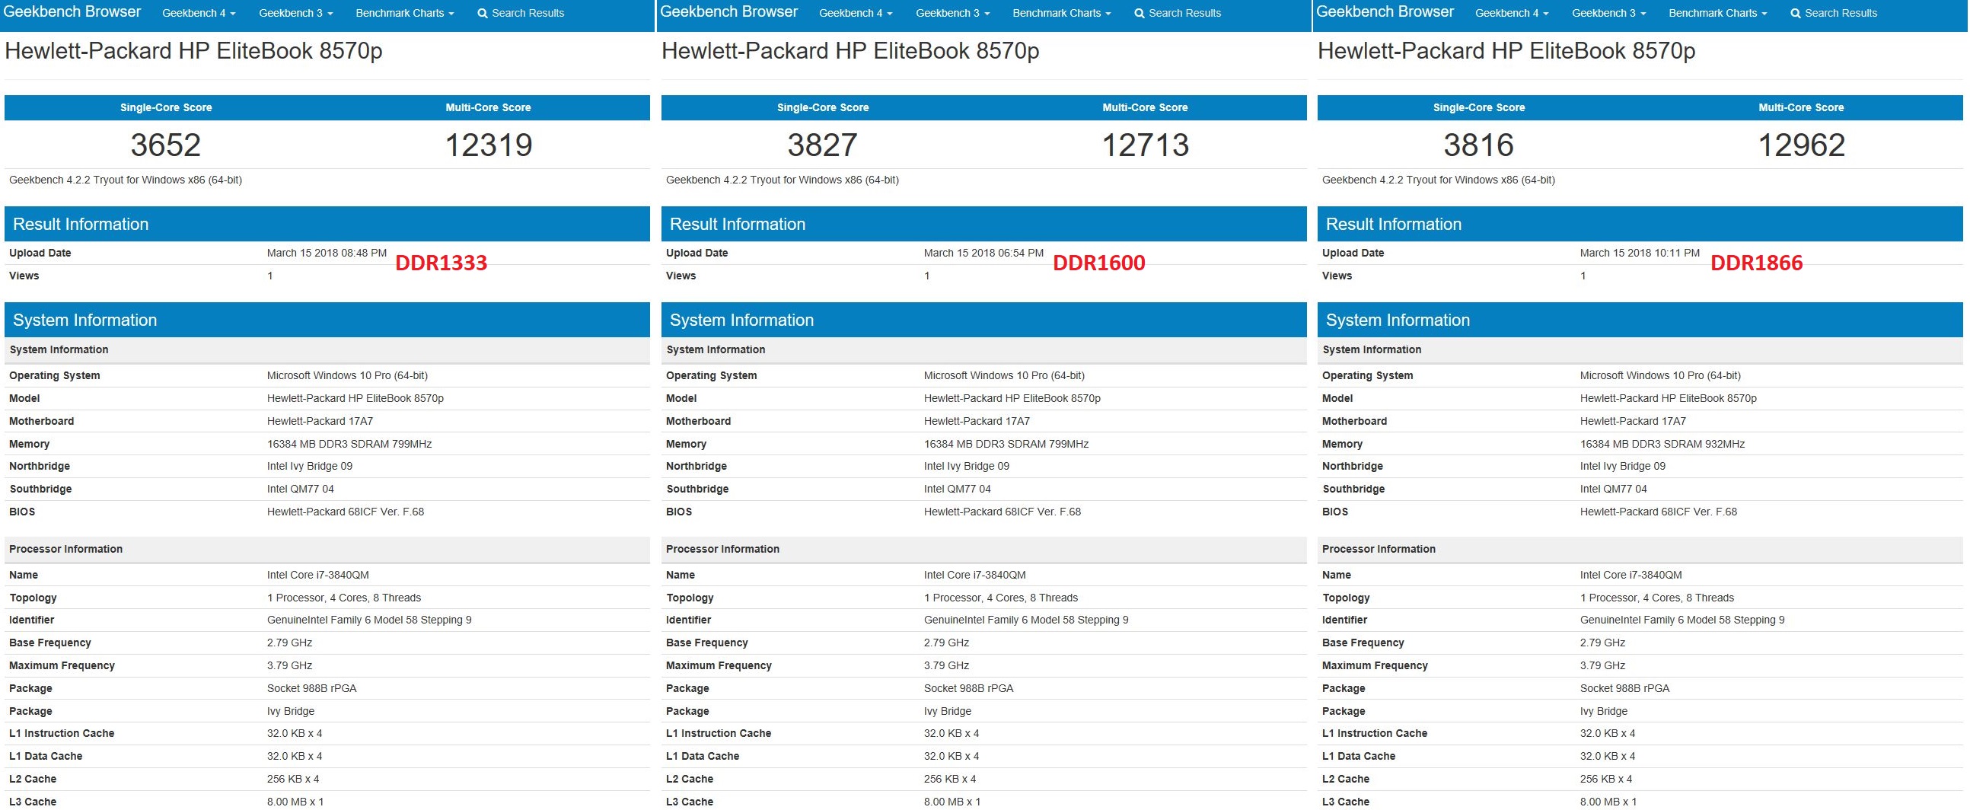Go to Geekbench Browser home in the middle page
This screenshot has width=1970, height=810.
point(728,11)
